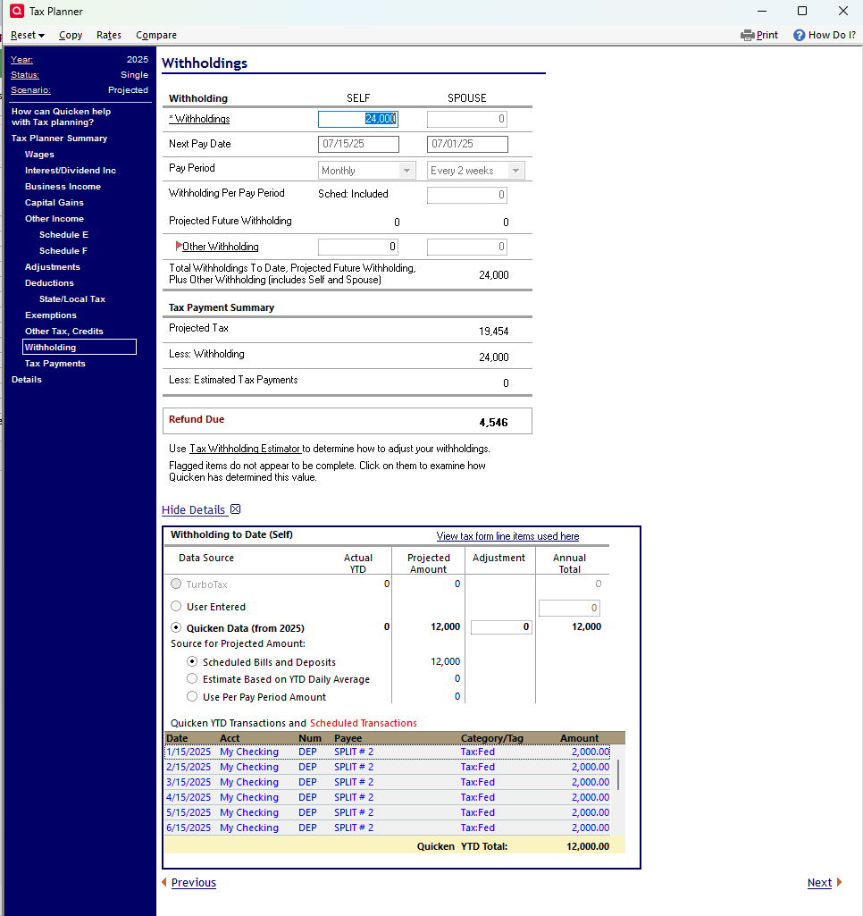Open View tax form line items used here

[x=507, y=535]
